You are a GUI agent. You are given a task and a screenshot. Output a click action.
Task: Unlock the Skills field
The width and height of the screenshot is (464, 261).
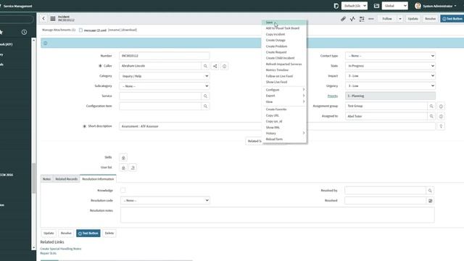click(123, 157)
